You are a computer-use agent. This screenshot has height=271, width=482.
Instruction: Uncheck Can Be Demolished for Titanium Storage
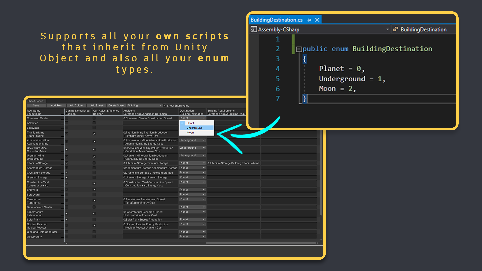67,163
